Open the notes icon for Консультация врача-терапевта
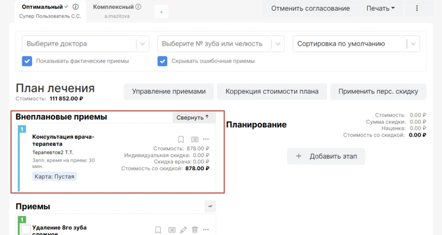 pos(194,140)
